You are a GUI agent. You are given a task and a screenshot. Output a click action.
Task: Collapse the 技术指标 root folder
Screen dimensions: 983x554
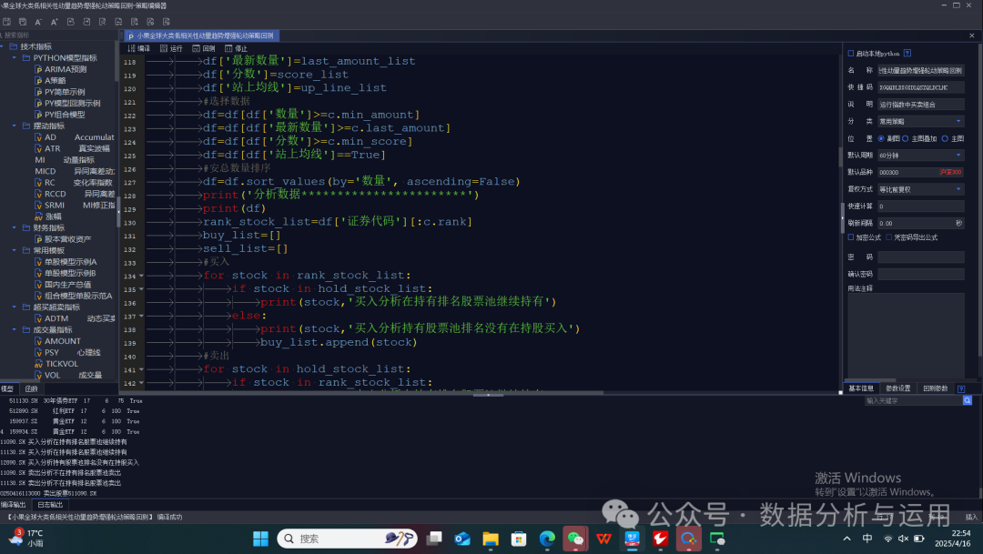[3, 46]
